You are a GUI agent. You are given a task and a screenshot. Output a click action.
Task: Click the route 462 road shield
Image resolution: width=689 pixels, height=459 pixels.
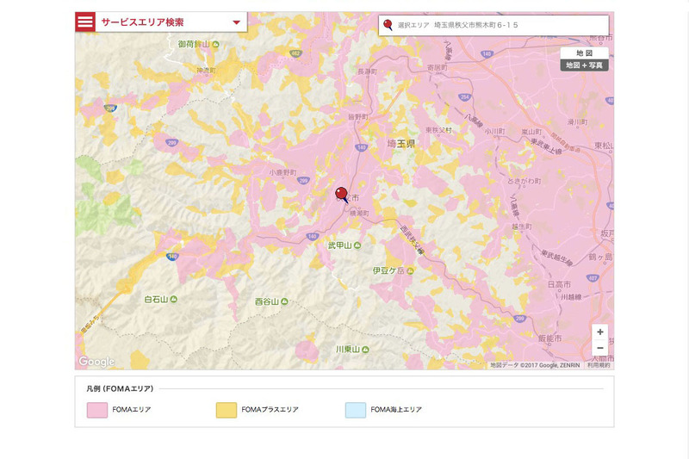coord(295,53)
